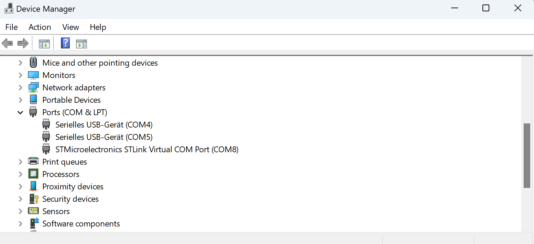Click the vertical scrollbar thumb

click(x=528, y=155)
